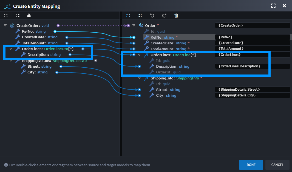Toggle the mapping dot beside ShippingDetails node

pos(96,60)
